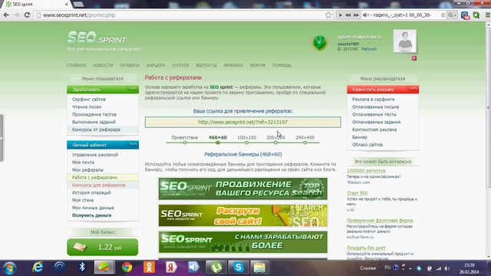Open the 1000000 репостов ad link
Viewport: 491px width, 276px height.
point(366,171)
